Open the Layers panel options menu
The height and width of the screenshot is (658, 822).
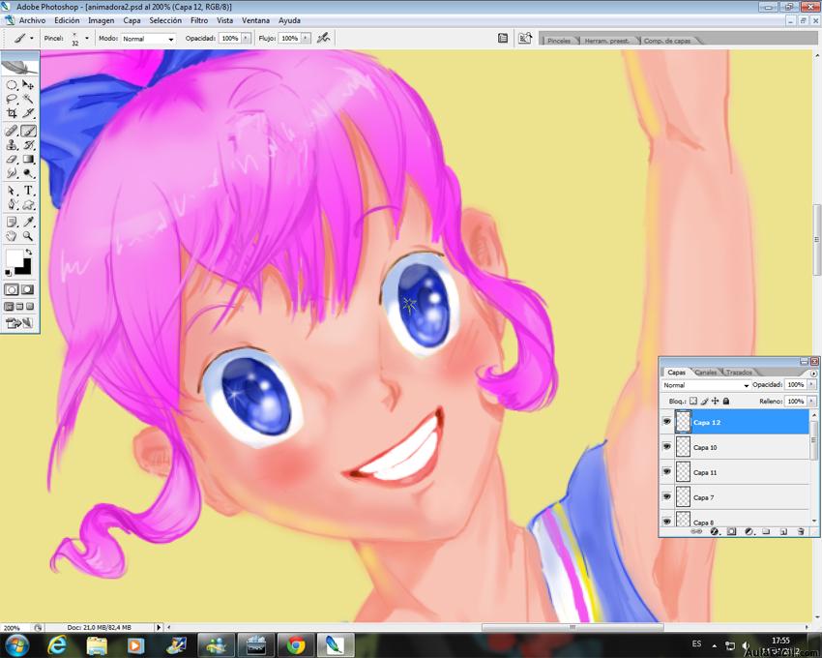813,374
